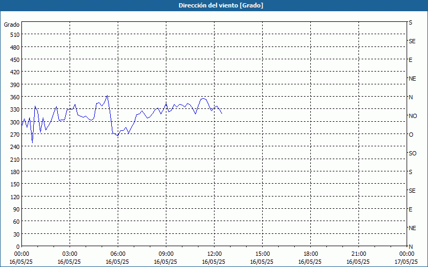The image size is (428, 267).
Task: Select the 18:00 time label
Action: coord(310,254)
